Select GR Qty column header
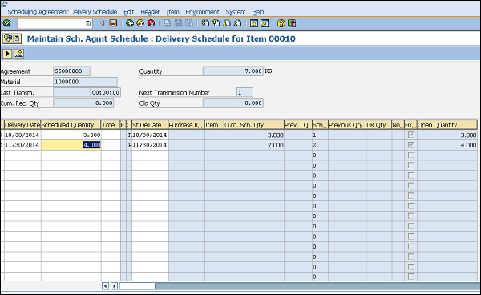Viewport: 481px width, 295px height. point(378,125)
